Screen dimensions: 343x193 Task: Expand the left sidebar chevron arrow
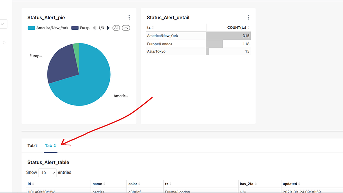pos(4,42)
